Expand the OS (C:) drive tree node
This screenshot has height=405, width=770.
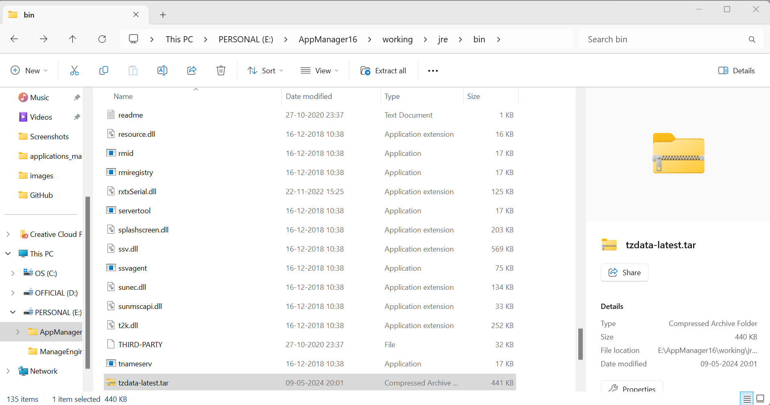tap(13, 273)
